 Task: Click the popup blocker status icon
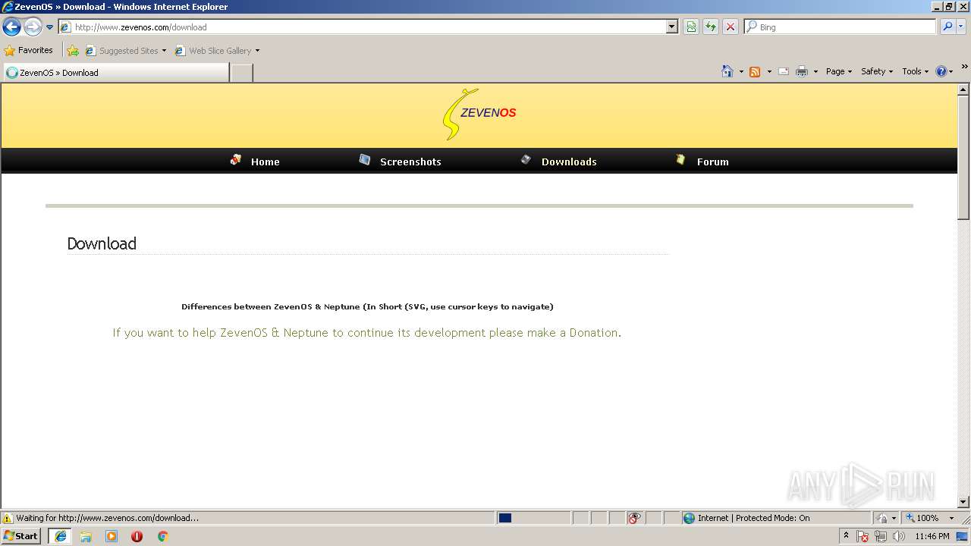(634, 518)
